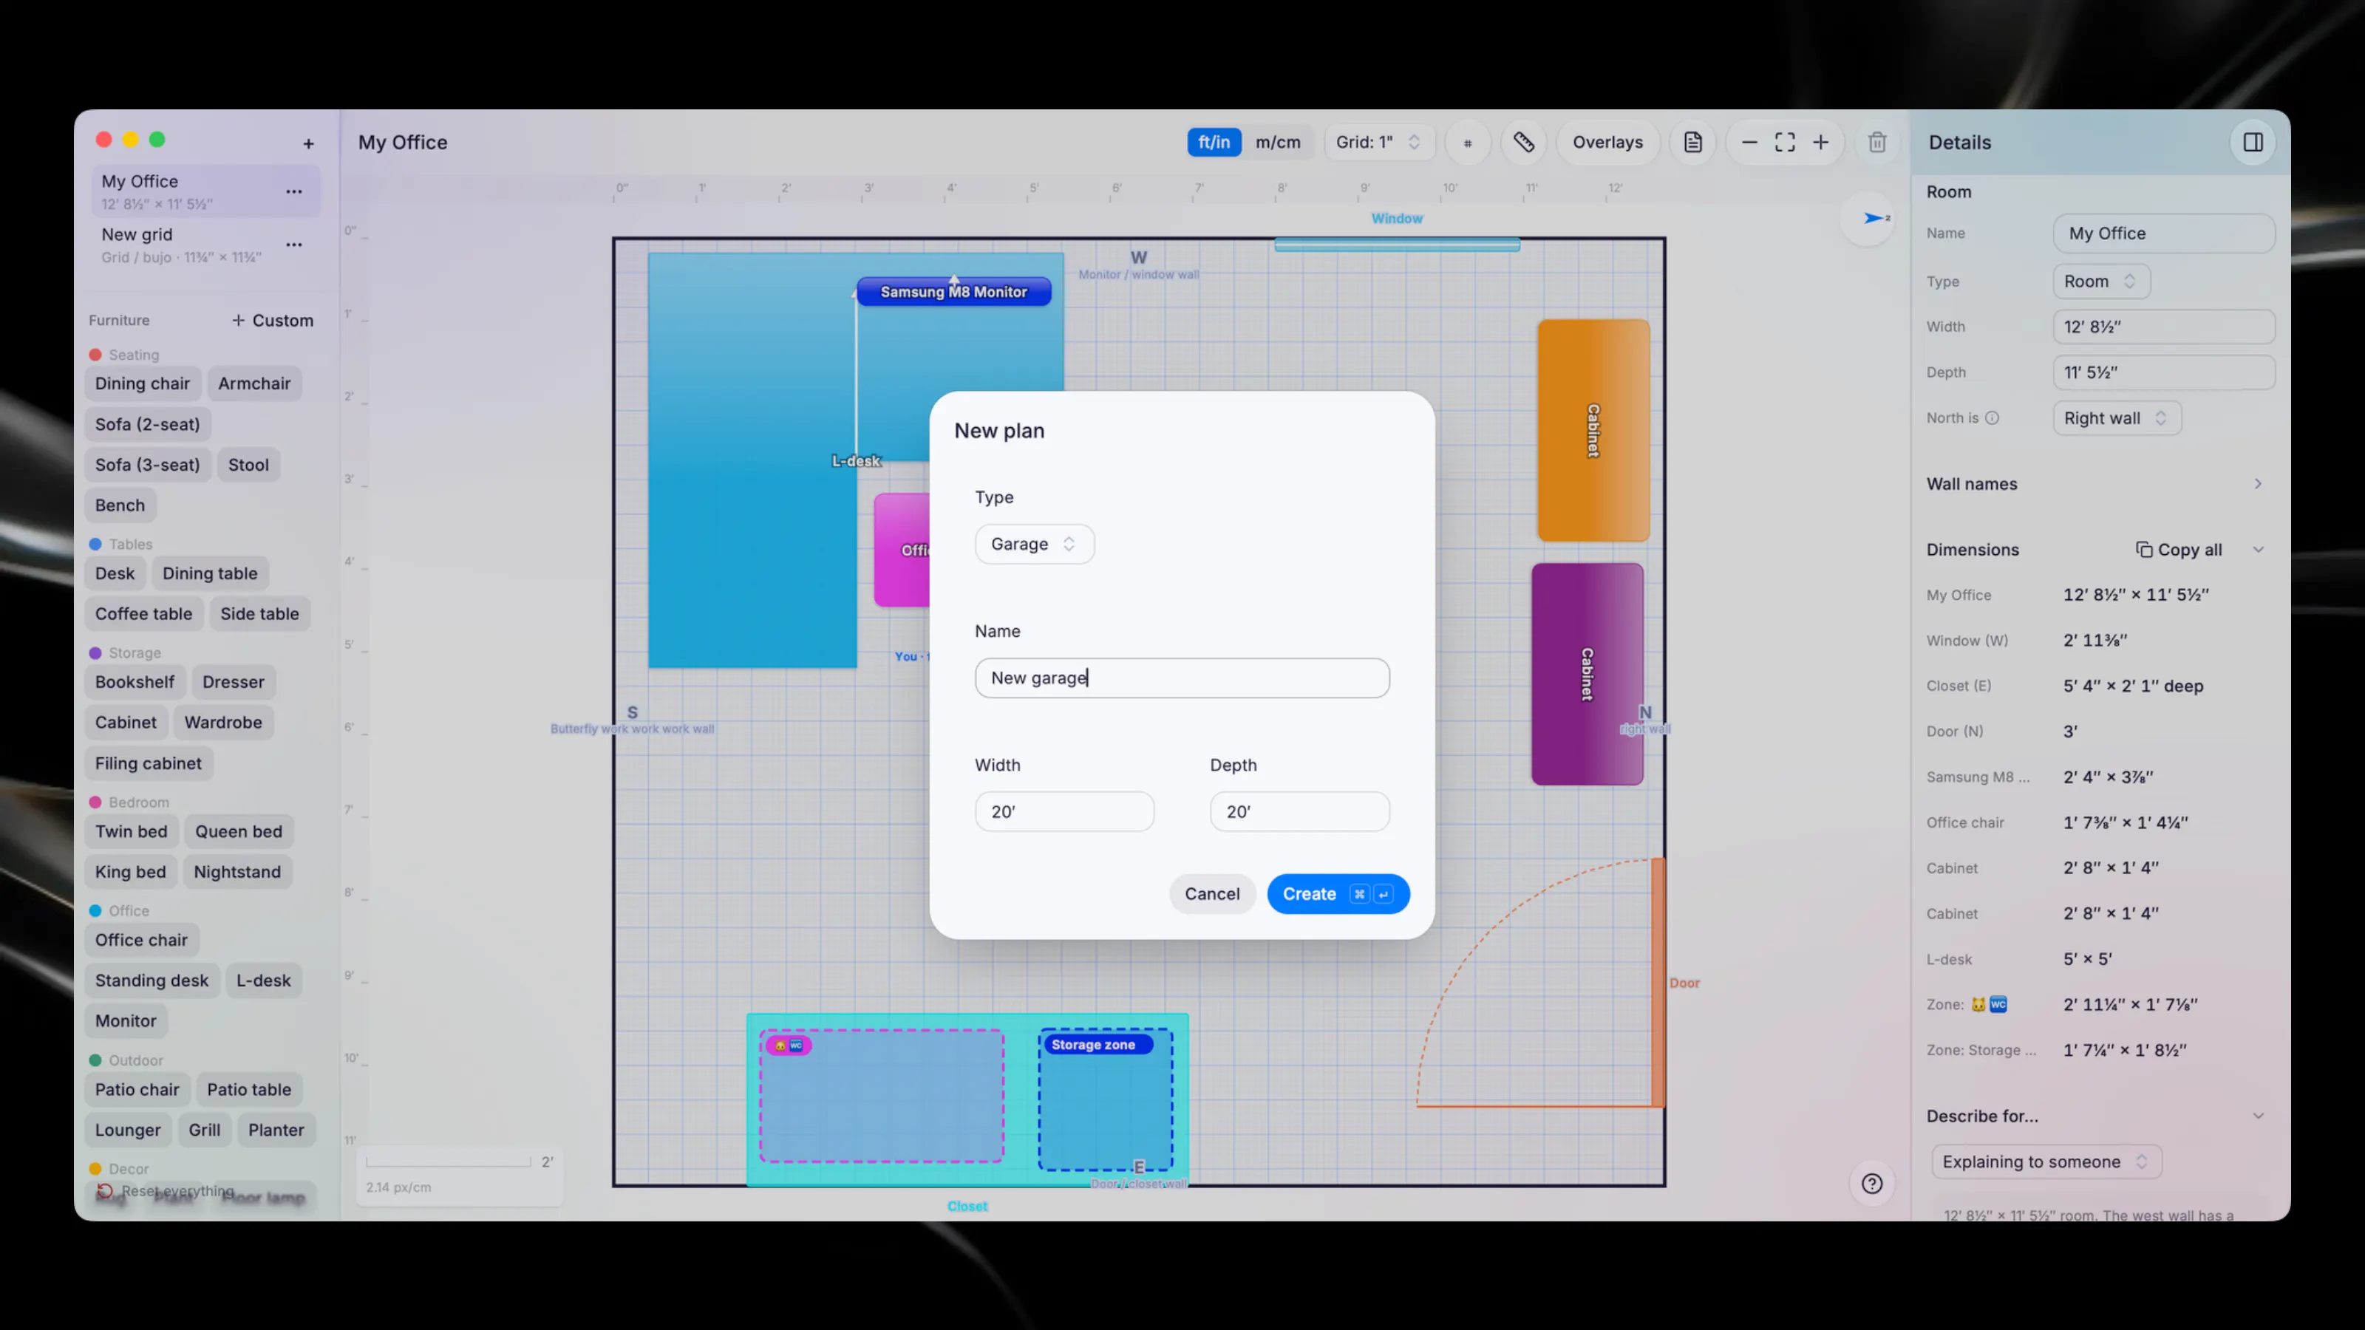Add a Dining chair
Viewport: 2365px width, 1330px height.
[143, 383]
